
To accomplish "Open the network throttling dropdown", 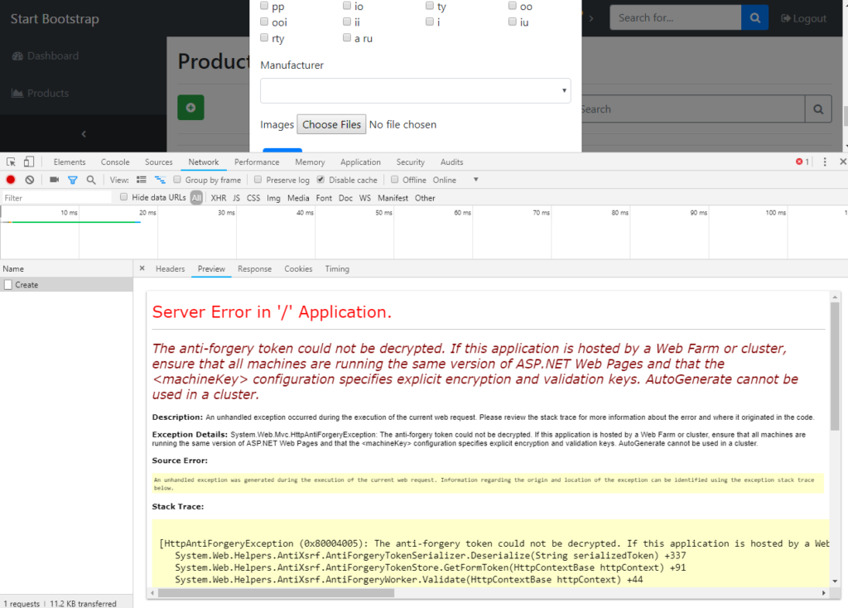I will tap(475, 180).
